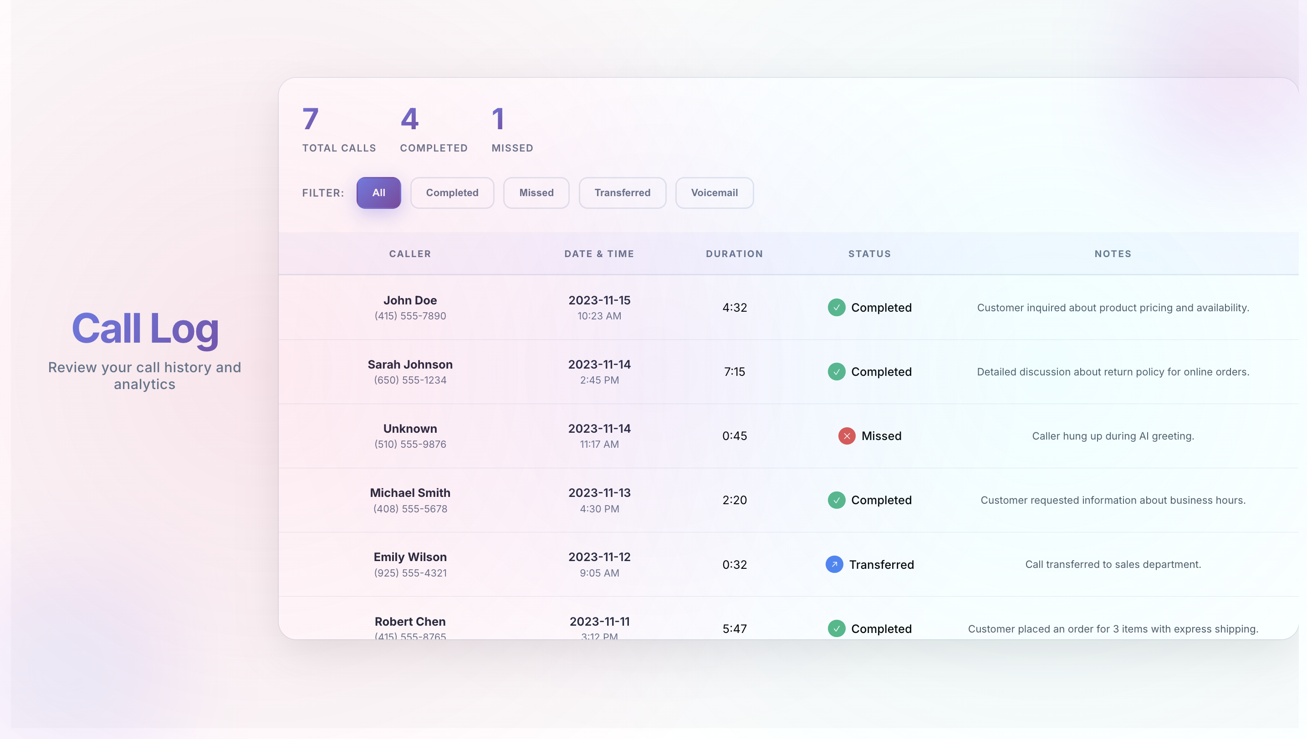Click the Duration column header
This screenshot has height=739, width=1307.
click(734, 254)
